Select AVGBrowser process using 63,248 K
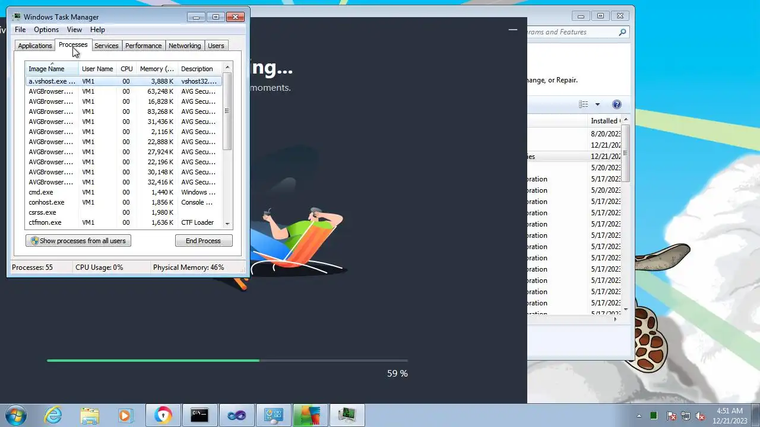Screen dimensions: 760x427 pyautogui.click(x=123, y=91)
